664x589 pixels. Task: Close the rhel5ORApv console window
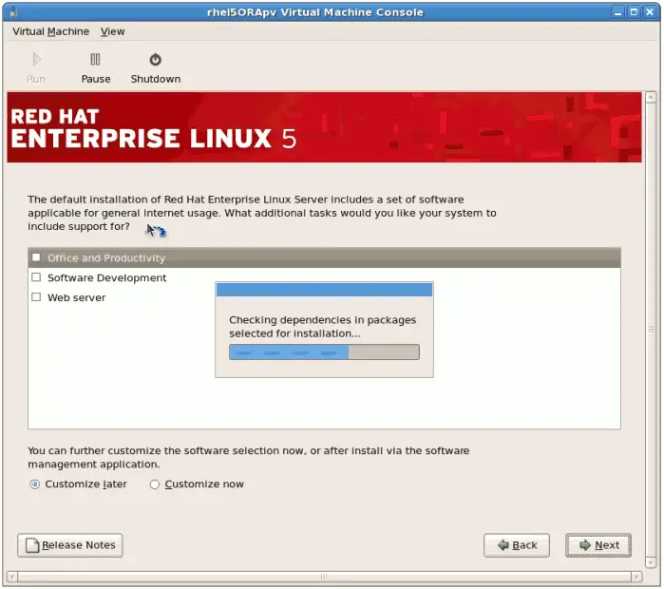coord(651,12)
